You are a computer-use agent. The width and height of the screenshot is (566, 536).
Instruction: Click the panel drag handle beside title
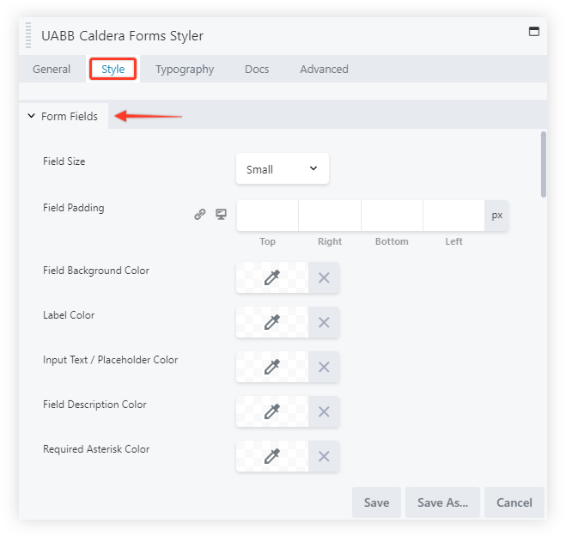(x=29, y=36)
